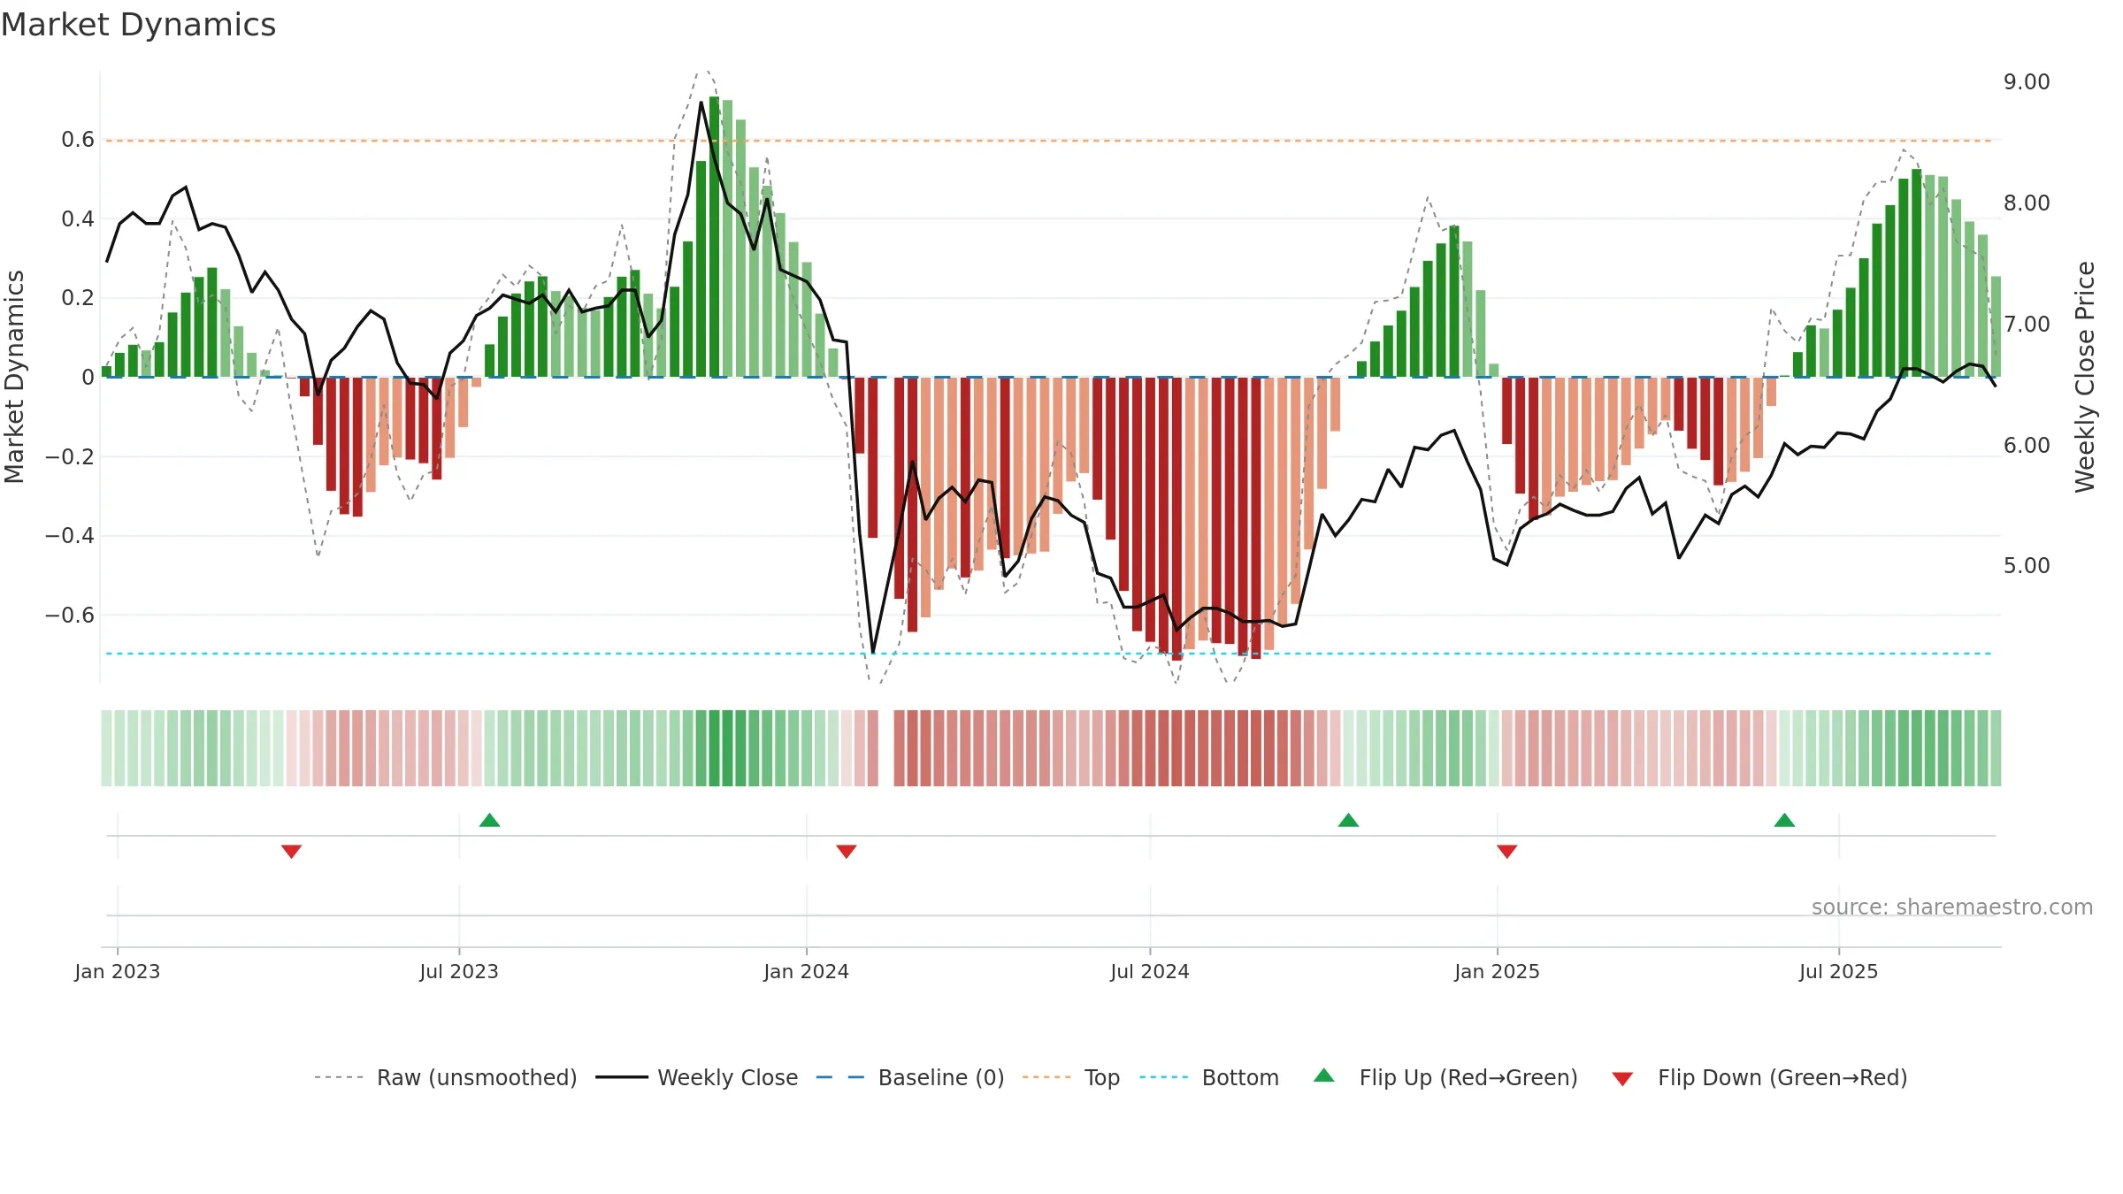Viewport: 2123px width, 1194px height.
Task: Click the Jan 2025 axis label
Action: (1498, 971)
